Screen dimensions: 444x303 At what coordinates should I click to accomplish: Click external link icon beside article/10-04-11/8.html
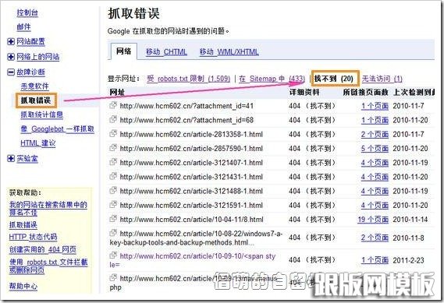point(113,219)
